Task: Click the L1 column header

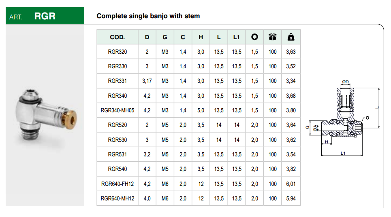Action: [237, 37]
